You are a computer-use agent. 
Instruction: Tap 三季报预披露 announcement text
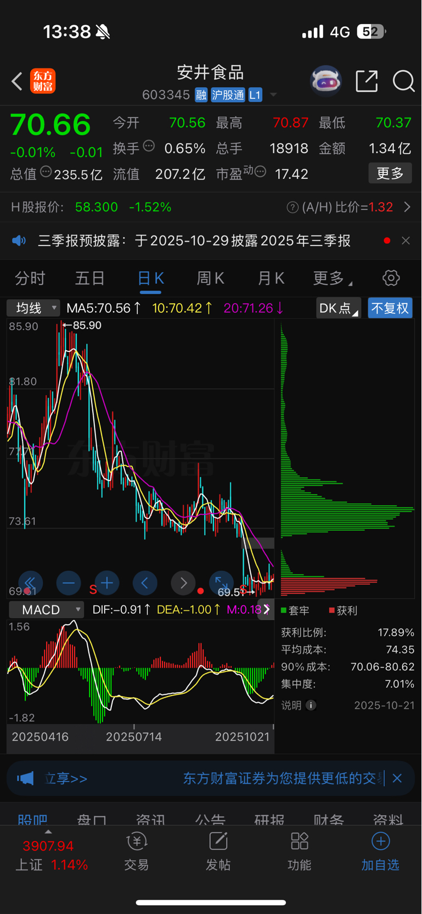click(194, 240)
